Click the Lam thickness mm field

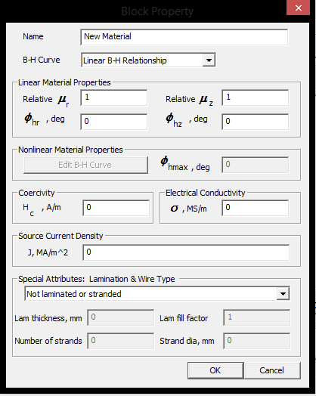pyautogui.click(x=120, y=317)
